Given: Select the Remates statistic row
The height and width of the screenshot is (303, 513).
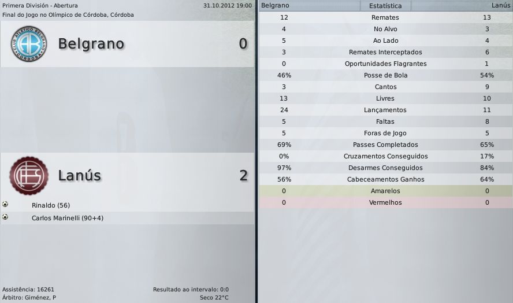Looking at the screenshot, I should (385, 17).
